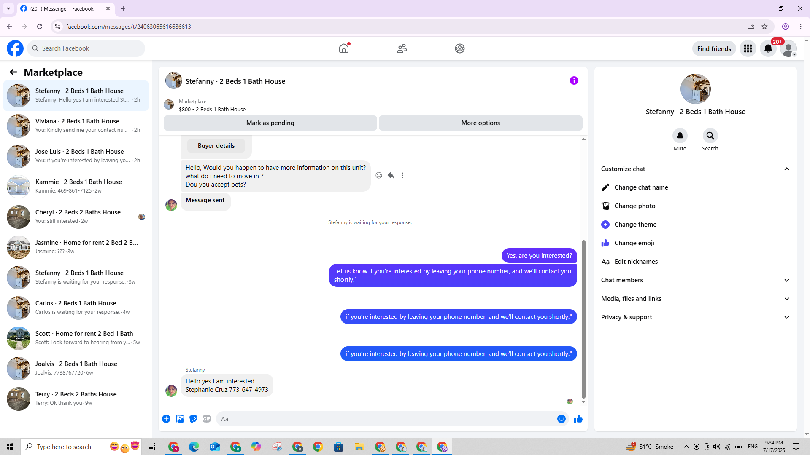Viewport: 810px width, 455px height.
Task: Click the $800 Marketplace listing link
Action: point(212,110)
